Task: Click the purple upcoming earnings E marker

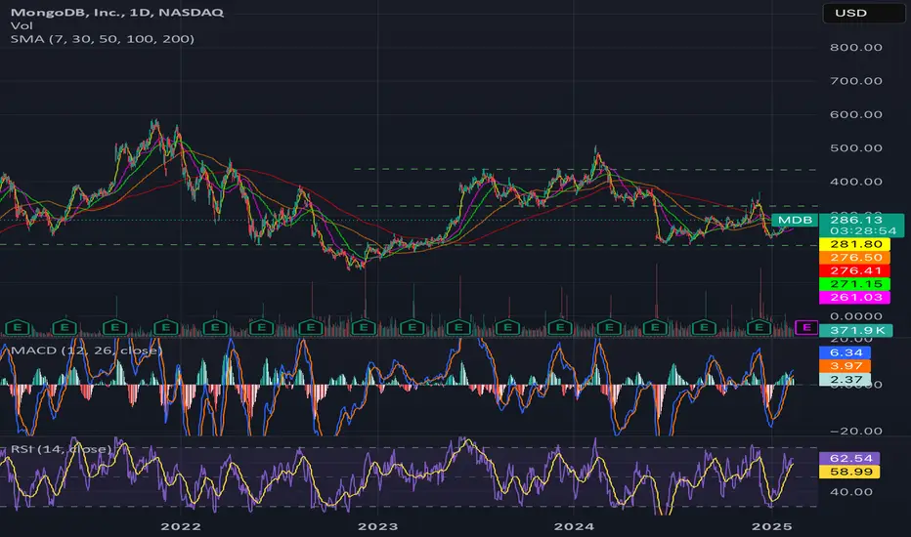Action: pos(805,327)
